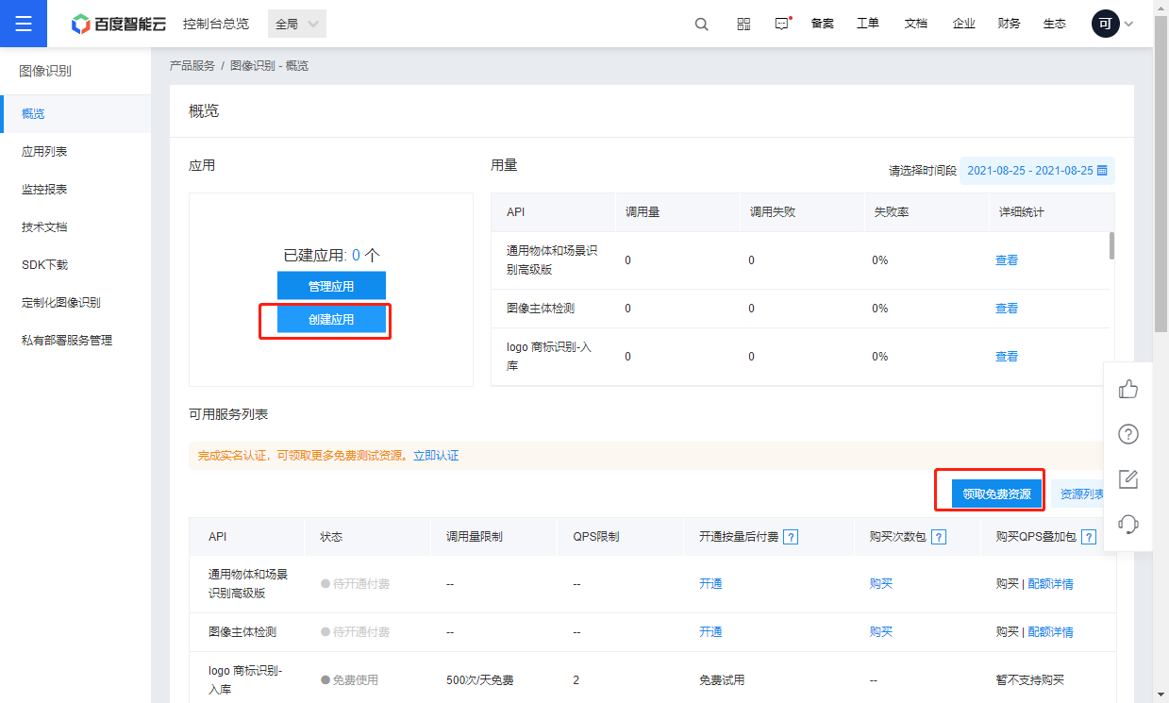Open help tooltip beside 开通按量后付费

tap(791, 536)
